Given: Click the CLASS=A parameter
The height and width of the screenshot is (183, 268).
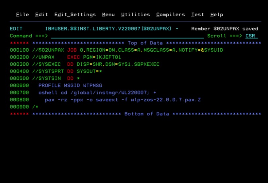Looking at the screenshot, I should pos(129,50).
